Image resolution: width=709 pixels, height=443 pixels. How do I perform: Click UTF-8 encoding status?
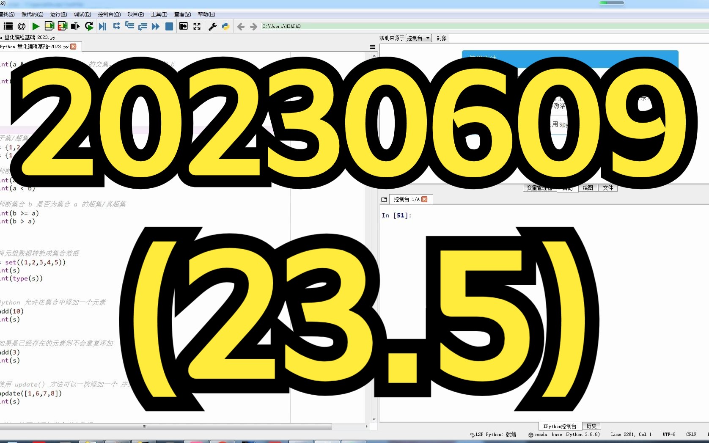point(669,435)
